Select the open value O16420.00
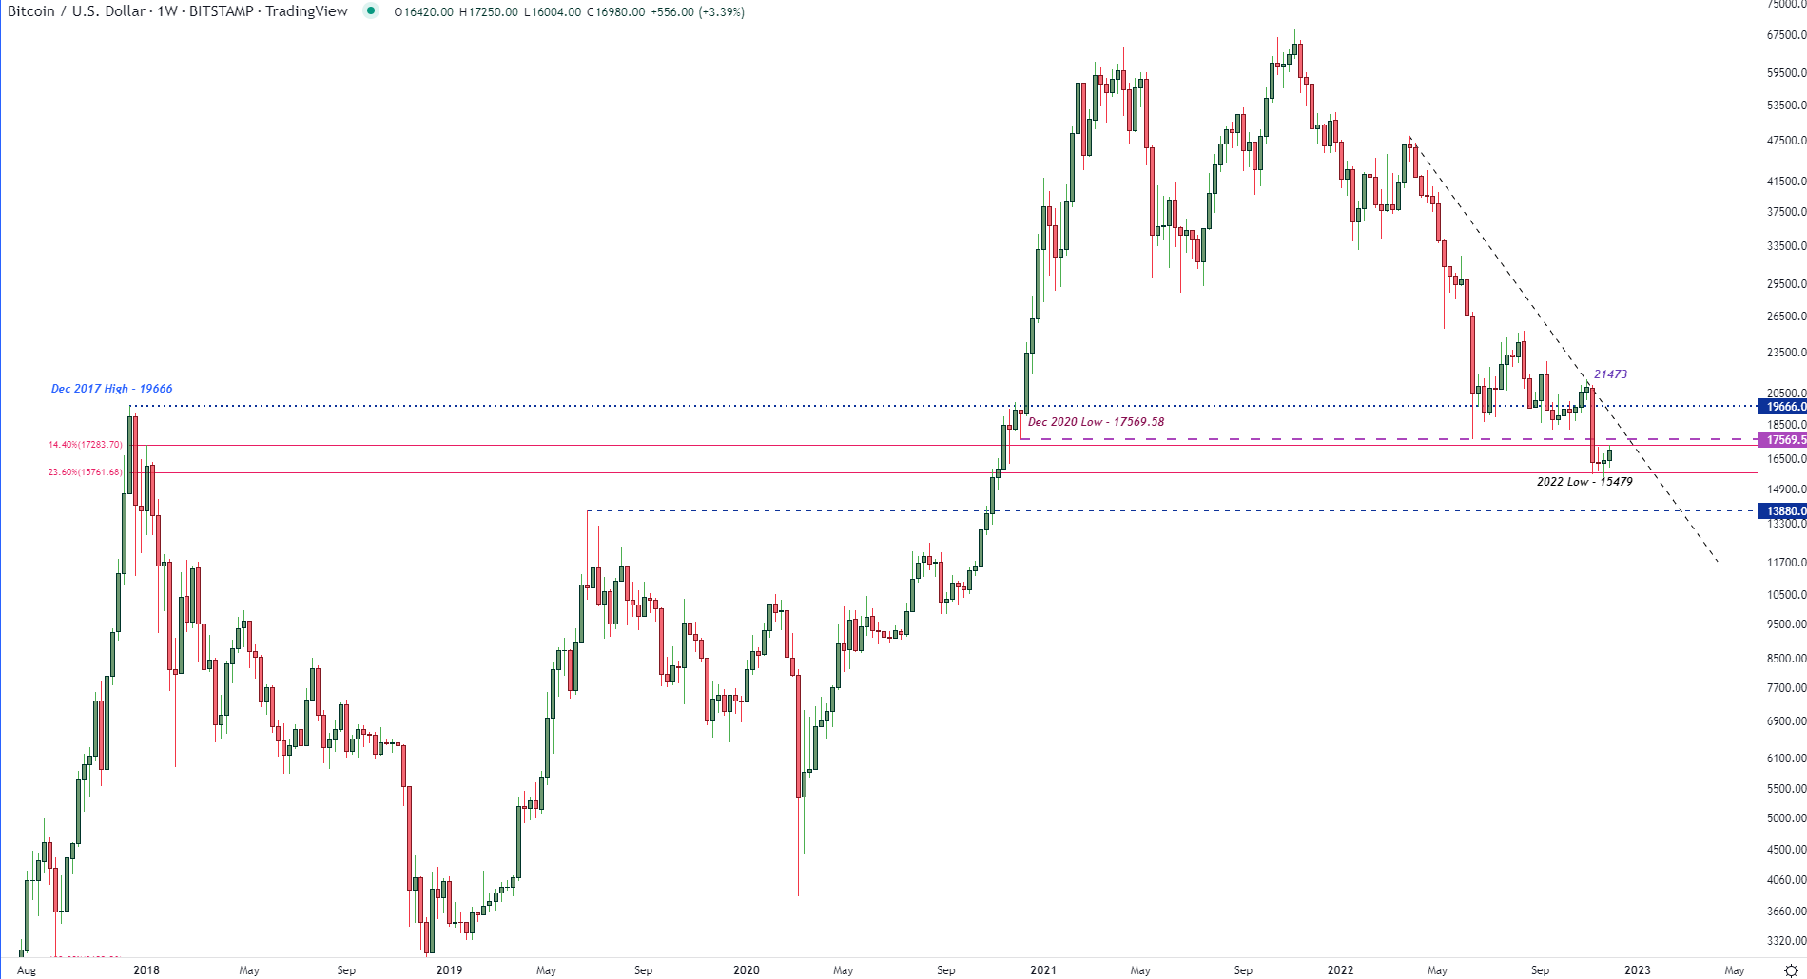The height and width of the screenshot is (979, 1807). pos(423,12)
